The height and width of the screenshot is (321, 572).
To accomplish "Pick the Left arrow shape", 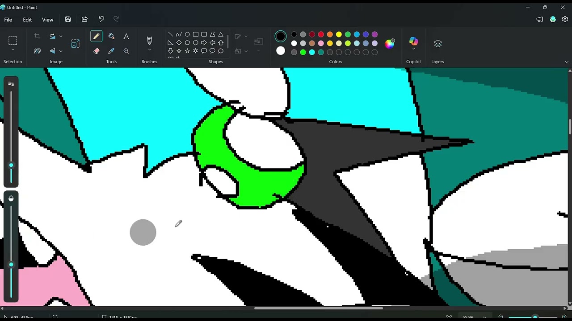I will click(x=212, y=43).
